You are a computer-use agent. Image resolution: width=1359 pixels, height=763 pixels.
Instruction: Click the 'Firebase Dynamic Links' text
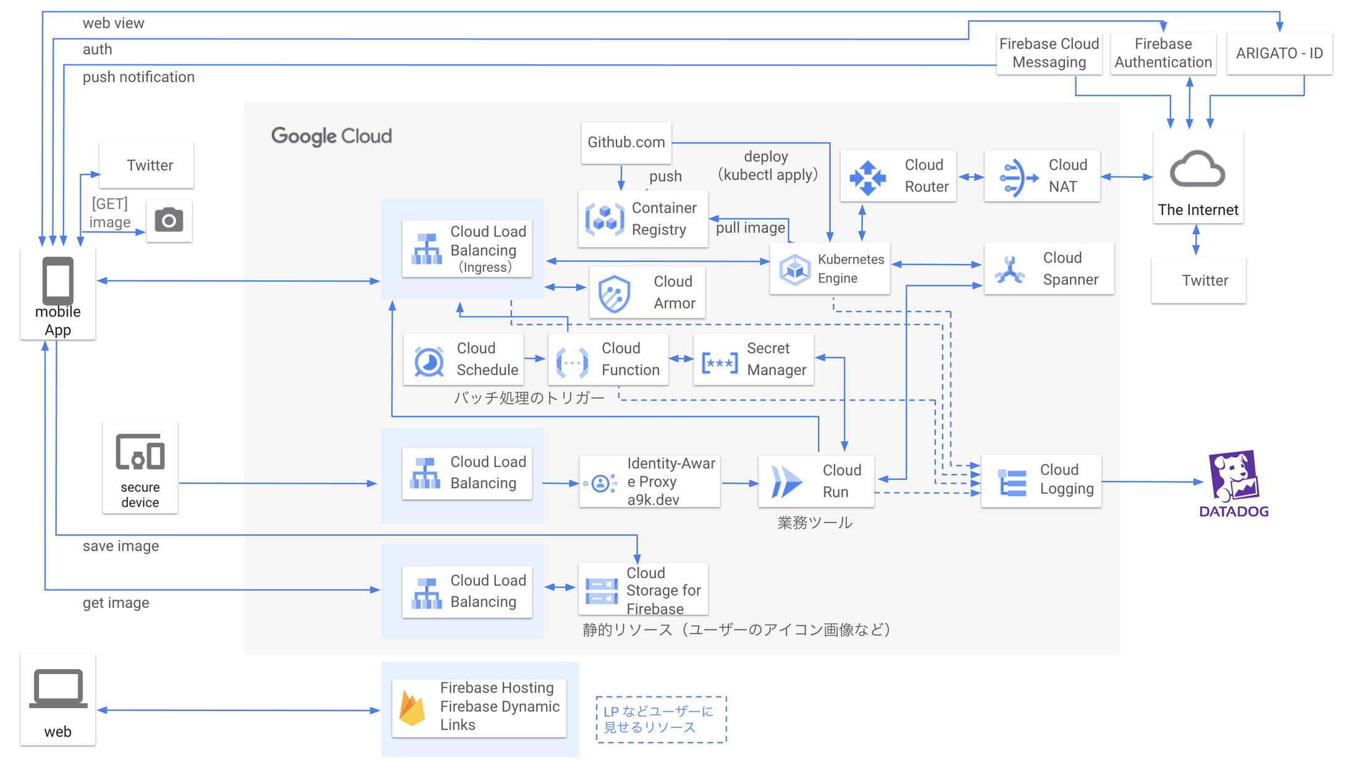pyautogui.click(x=500, y=715)
